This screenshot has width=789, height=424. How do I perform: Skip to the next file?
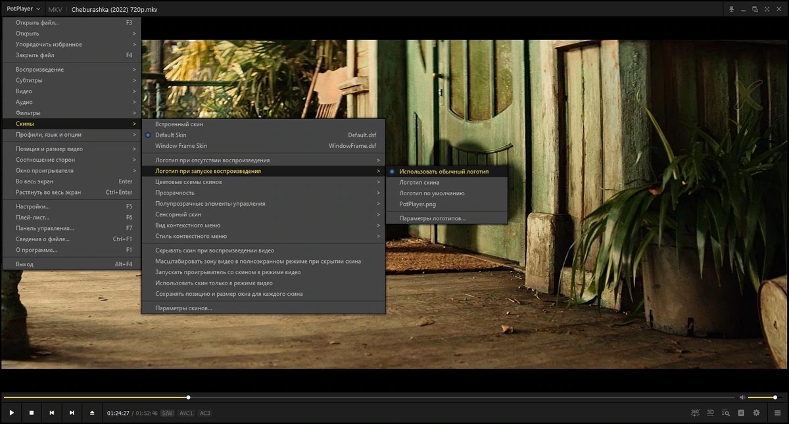[x=72, y=413]
